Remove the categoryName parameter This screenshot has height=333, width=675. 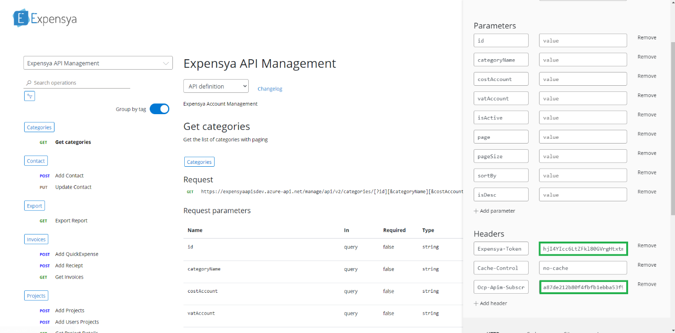647,57
